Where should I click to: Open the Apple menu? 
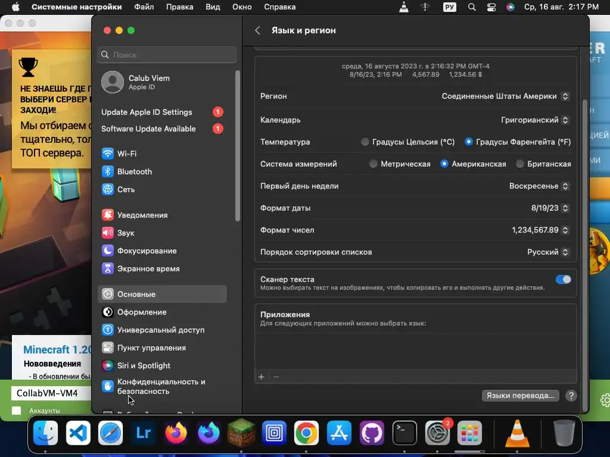pos(15,7)
